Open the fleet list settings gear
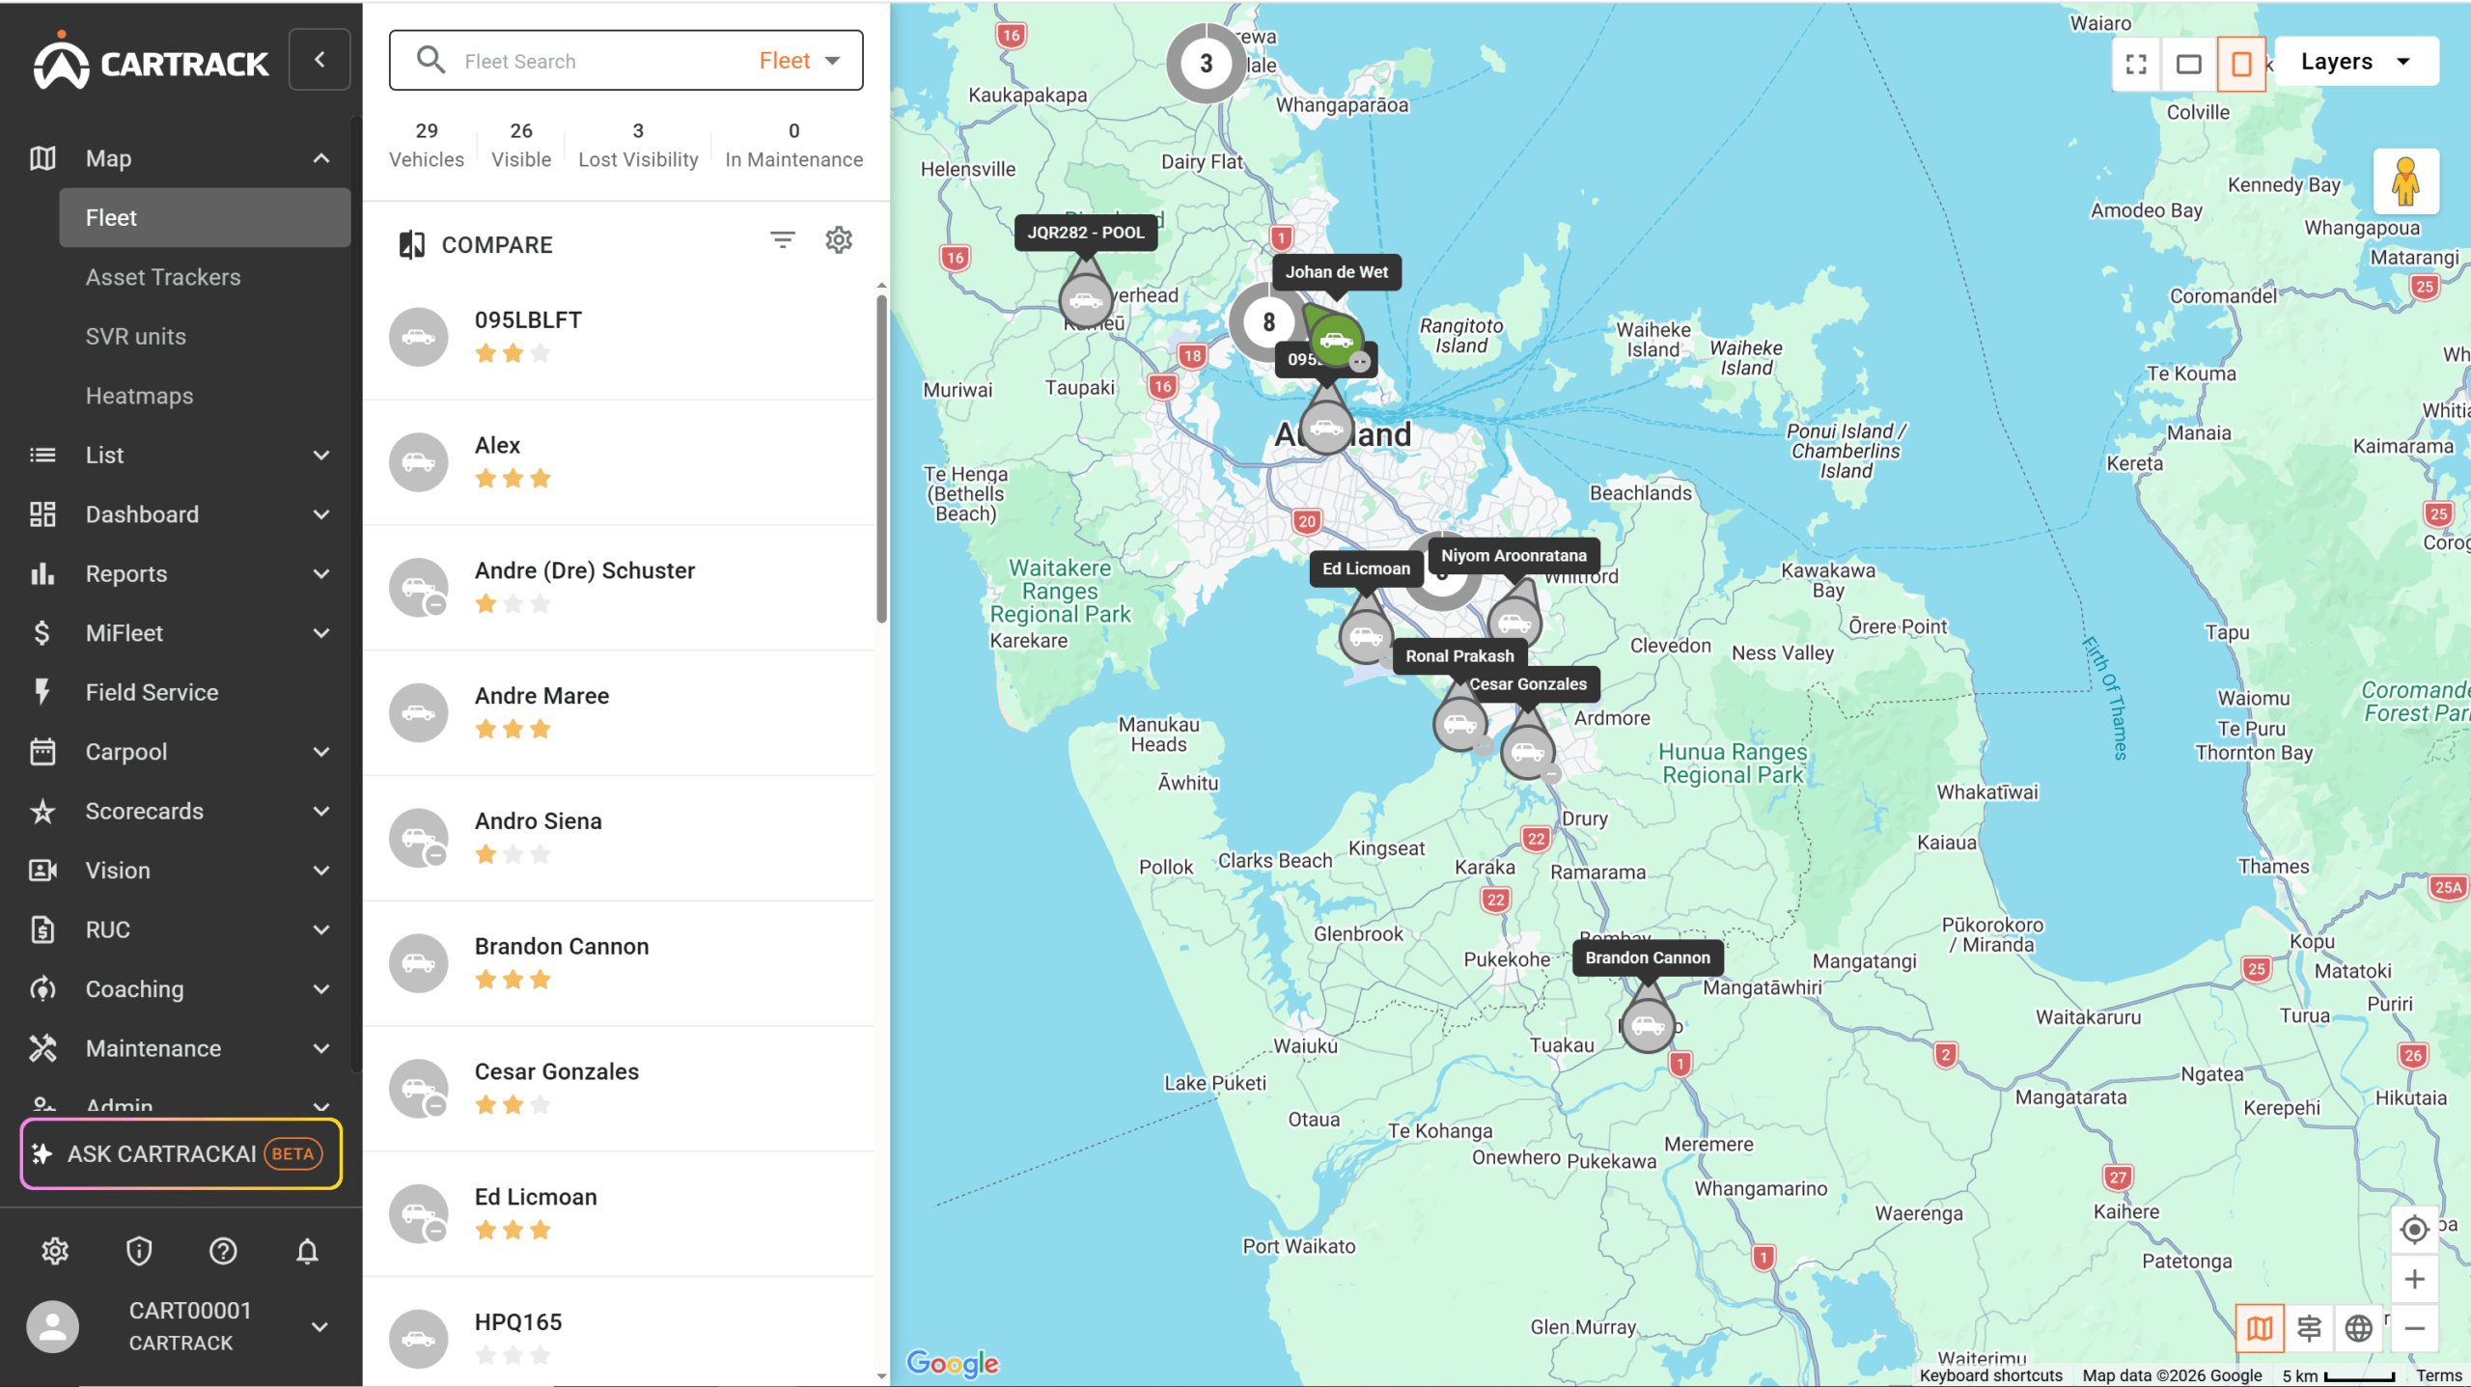Image resolution: width=2471 pixels, height=1387 pixels. (x=839, y=239)
